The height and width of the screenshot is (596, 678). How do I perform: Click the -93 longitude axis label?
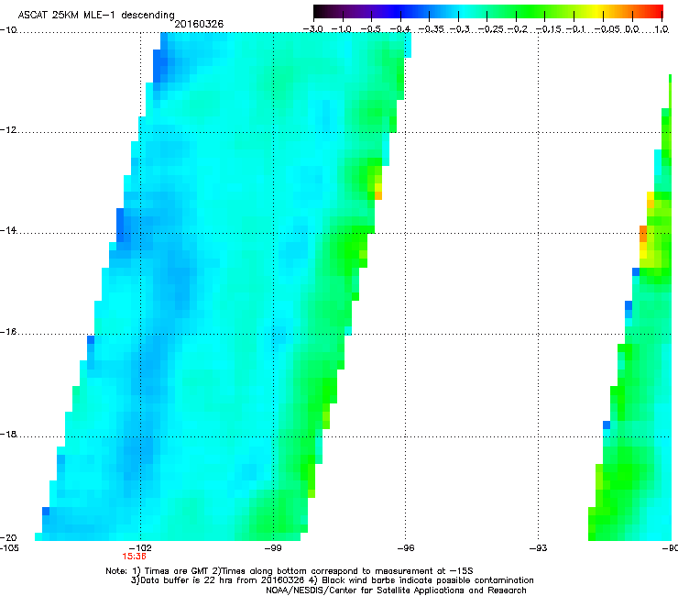pos(539,548)
